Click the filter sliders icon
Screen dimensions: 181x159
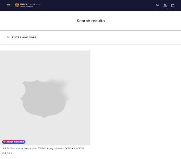(8, 37)
